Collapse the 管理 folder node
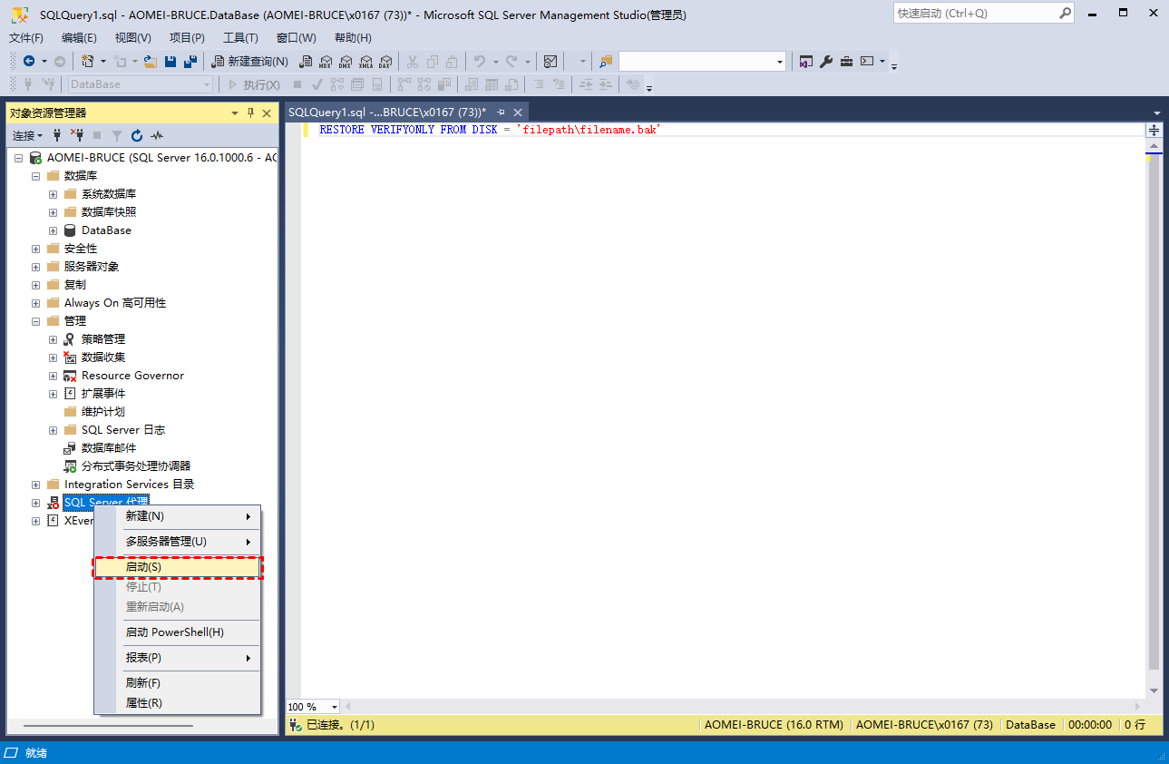The image size is (1169, 764). (35, 321)
